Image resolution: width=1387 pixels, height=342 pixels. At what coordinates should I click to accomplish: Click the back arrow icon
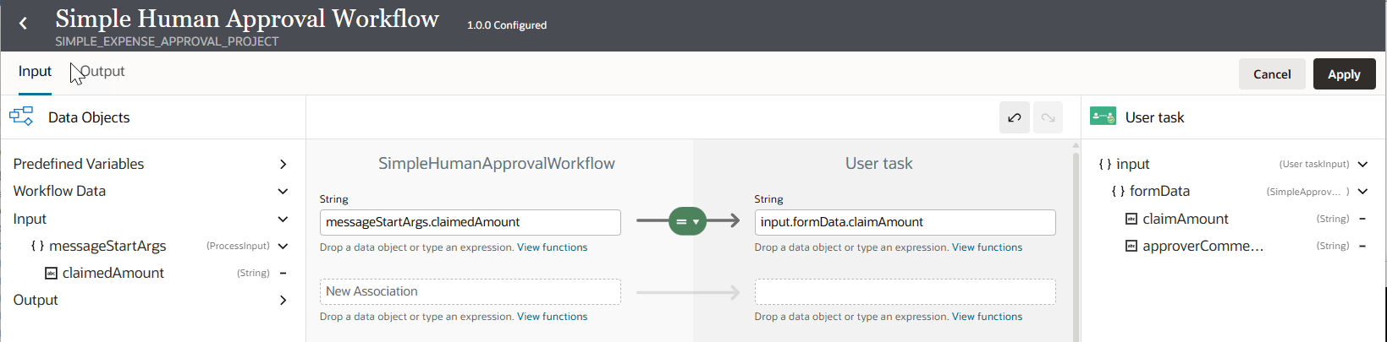tap(24, 24)
